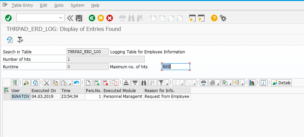Click the yellow Exit button
Screen dimensions: 304x137
coord(101,18)
